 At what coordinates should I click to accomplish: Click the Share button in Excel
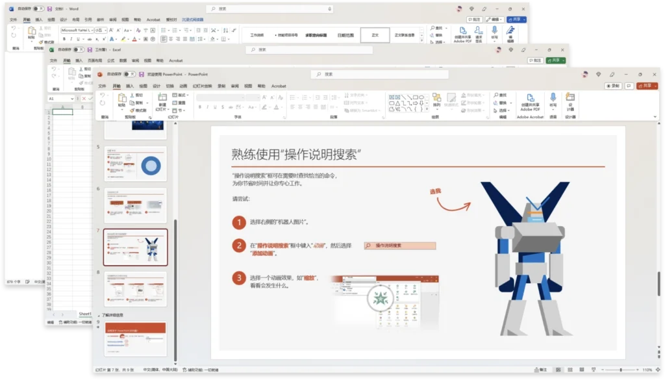coord(556,60)
